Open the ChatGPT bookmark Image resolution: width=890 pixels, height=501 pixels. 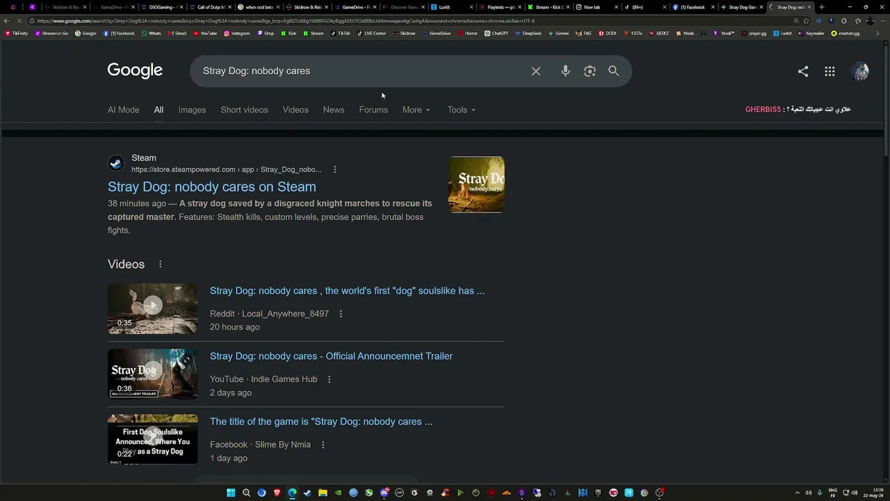496,33
